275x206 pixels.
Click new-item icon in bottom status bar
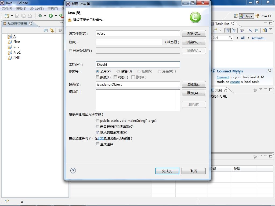[x=6, y=202]
